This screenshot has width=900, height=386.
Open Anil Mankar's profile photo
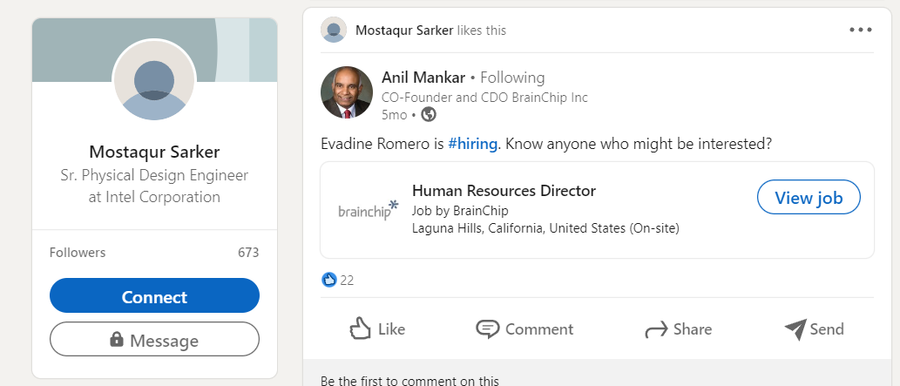coord(347,92)
